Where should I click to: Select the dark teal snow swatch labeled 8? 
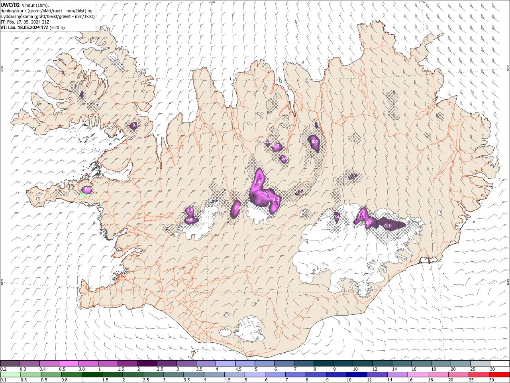324,363
